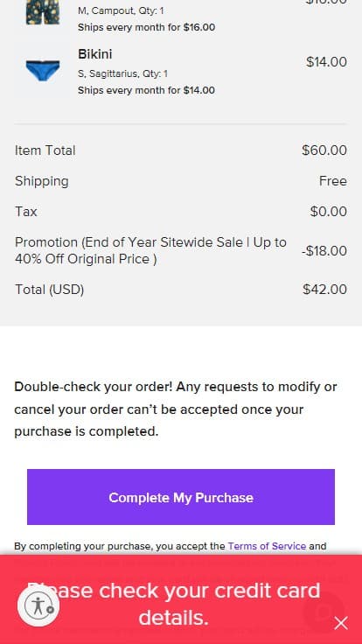Image resolution: width=362 pixels, height=644 pixels.
Task: Click the Item Total label
Action: pyautogui.click(x=45, y=150)
